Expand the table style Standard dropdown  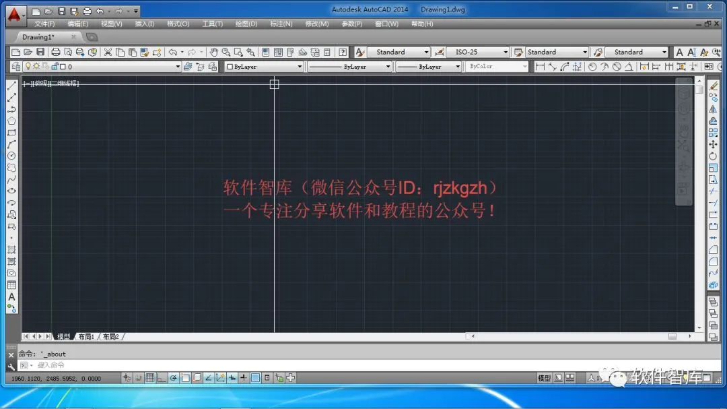585,52
